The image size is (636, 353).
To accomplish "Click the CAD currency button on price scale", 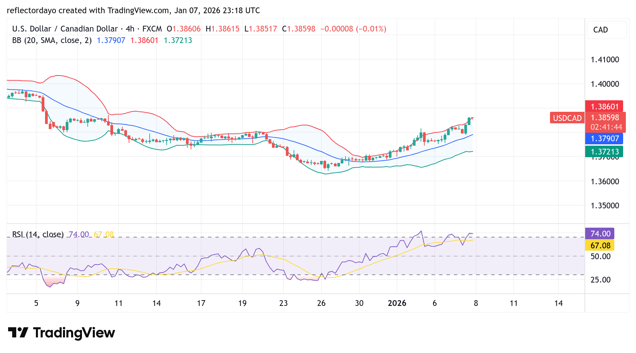I will [606, 30].
